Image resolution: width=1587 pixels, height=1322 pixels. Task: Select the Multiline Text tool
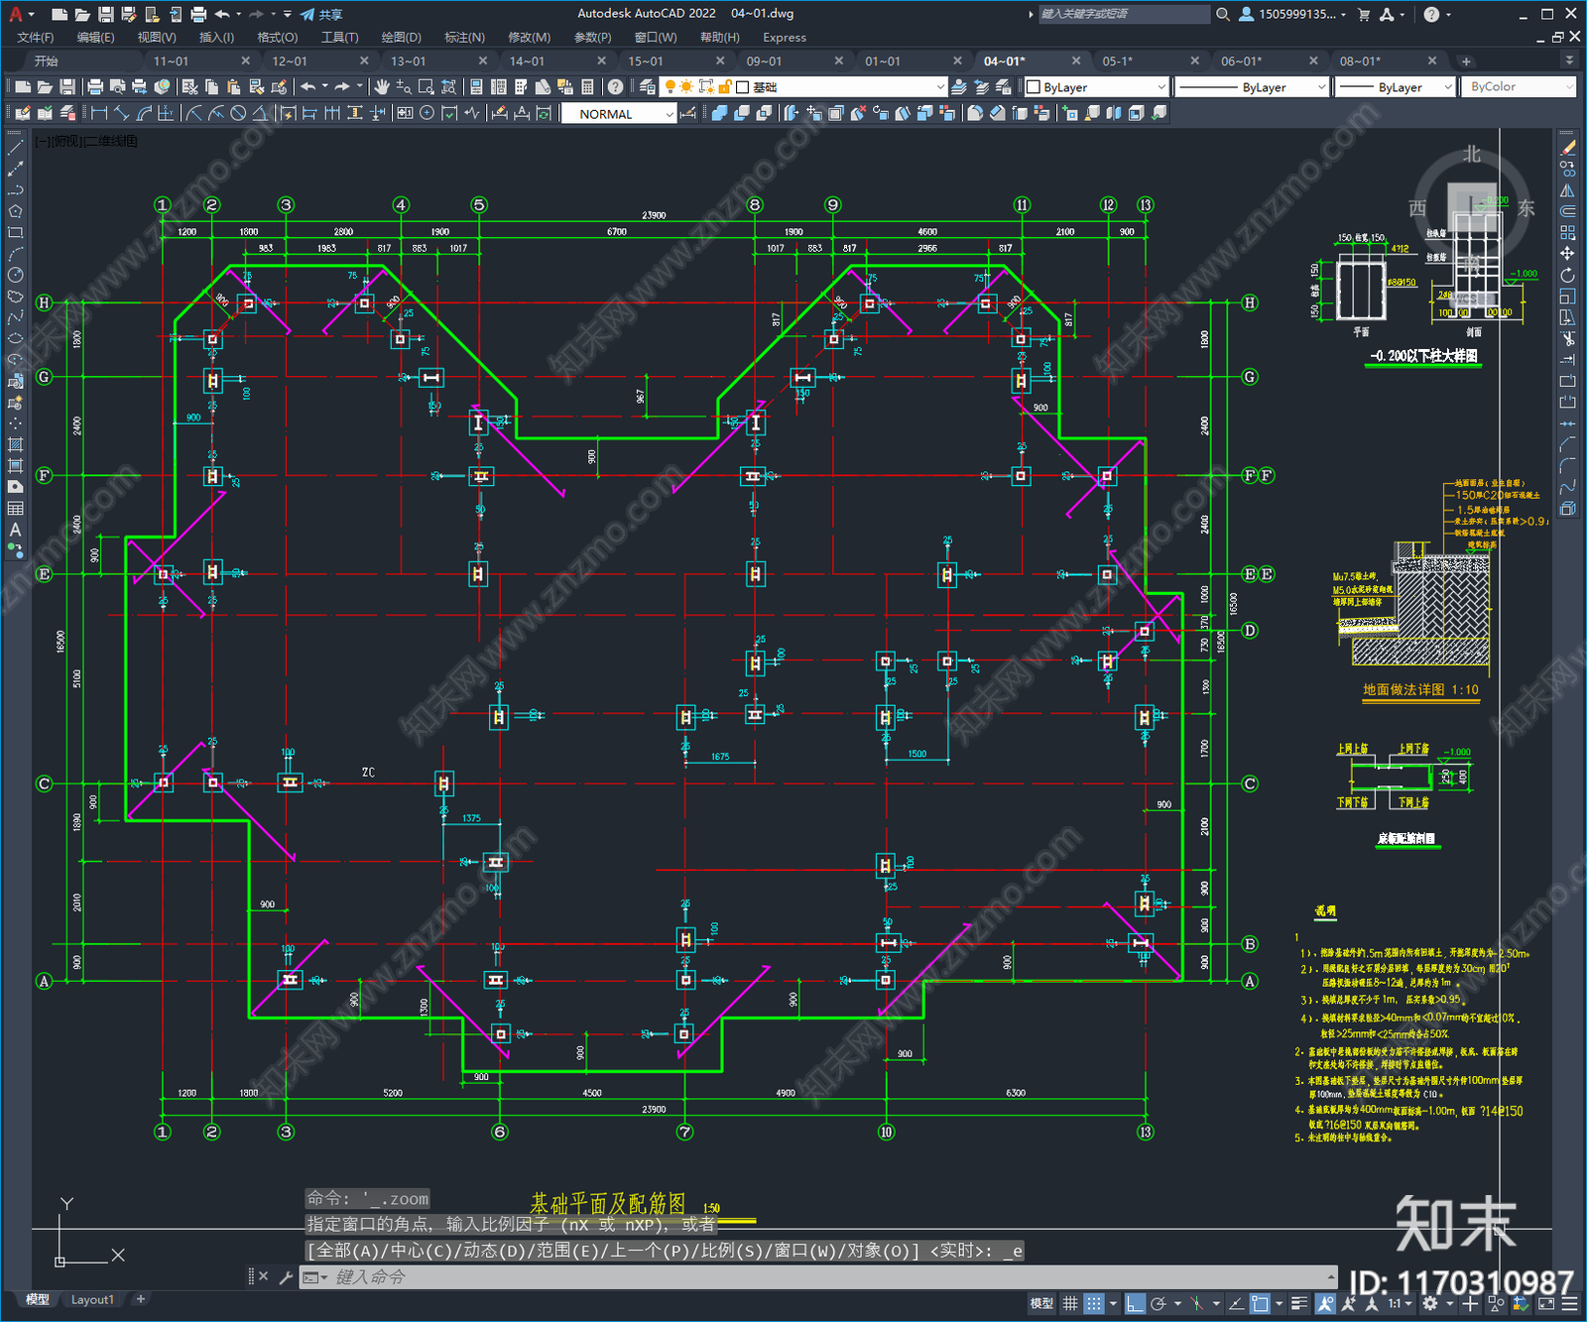click(x=15, y=530)
